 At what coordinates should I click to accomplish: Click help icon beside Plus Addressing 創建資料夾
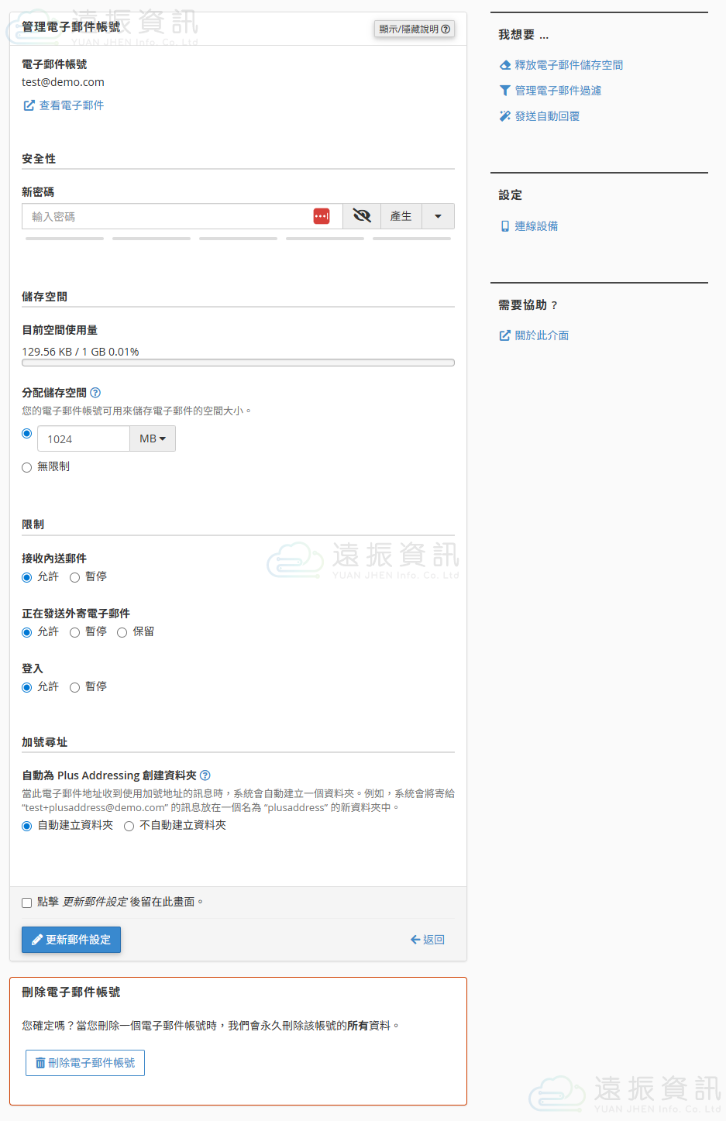tap(205, 775)
